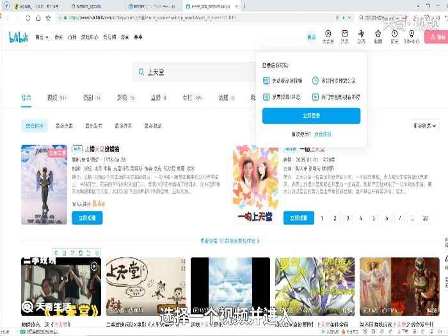
Task: Click the browser home icon
Action: pyautogui.click(x=38, y=18)
